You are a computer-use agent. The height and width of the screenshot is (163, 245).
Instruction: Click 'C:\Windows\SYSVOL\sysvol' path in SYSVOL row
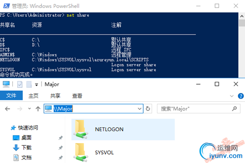pos(61,70)
